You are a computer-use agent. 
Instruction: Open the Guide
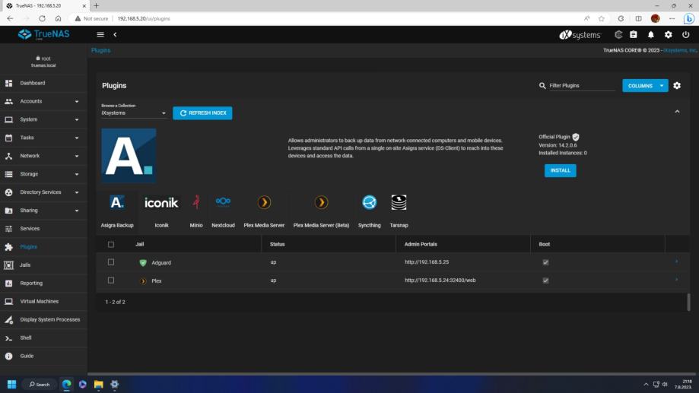(x=43, y=356)
